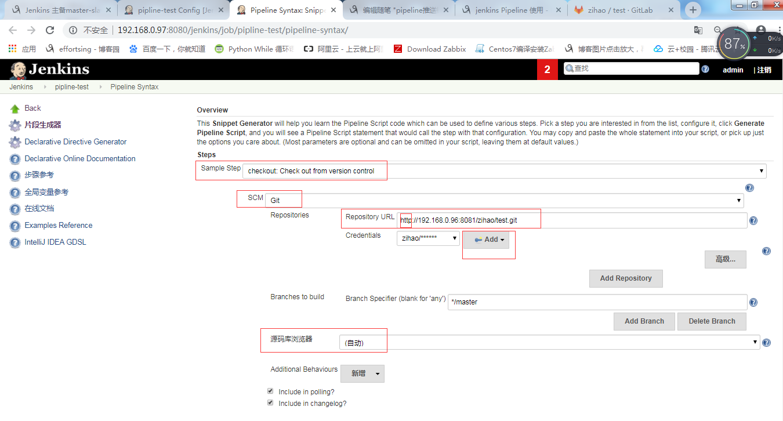Toggle Include in changelog checkbox
Screen dimensions: 783x421
click(x=270, y=402)
